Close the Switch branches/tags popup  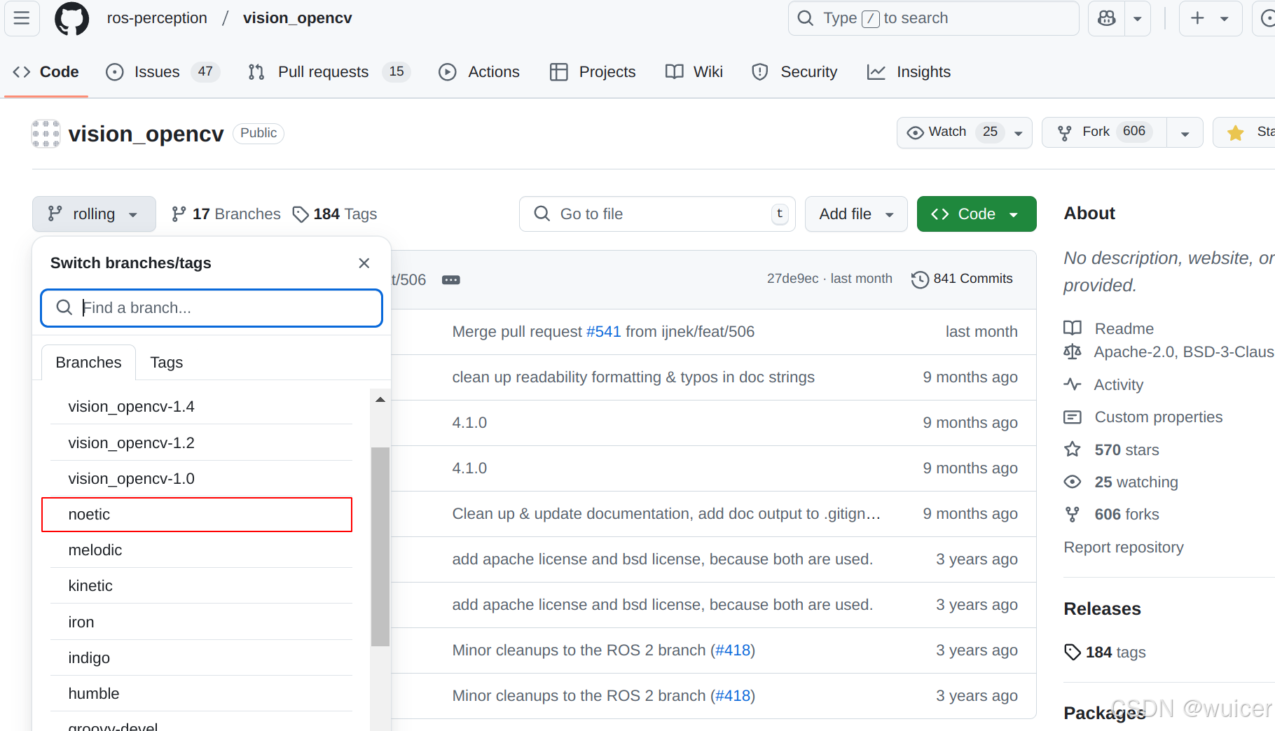(364, 263)
